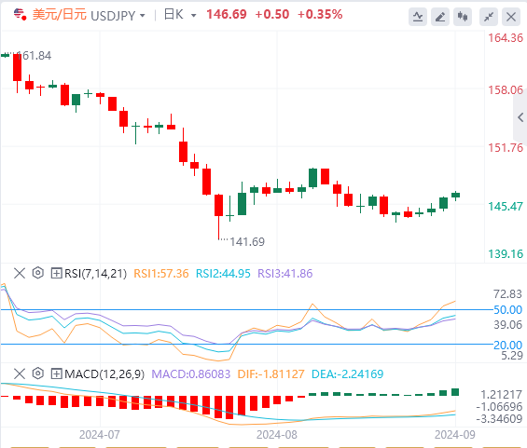Click RSI1:57.36 value

pyautogui.click(x=161, y=274)
